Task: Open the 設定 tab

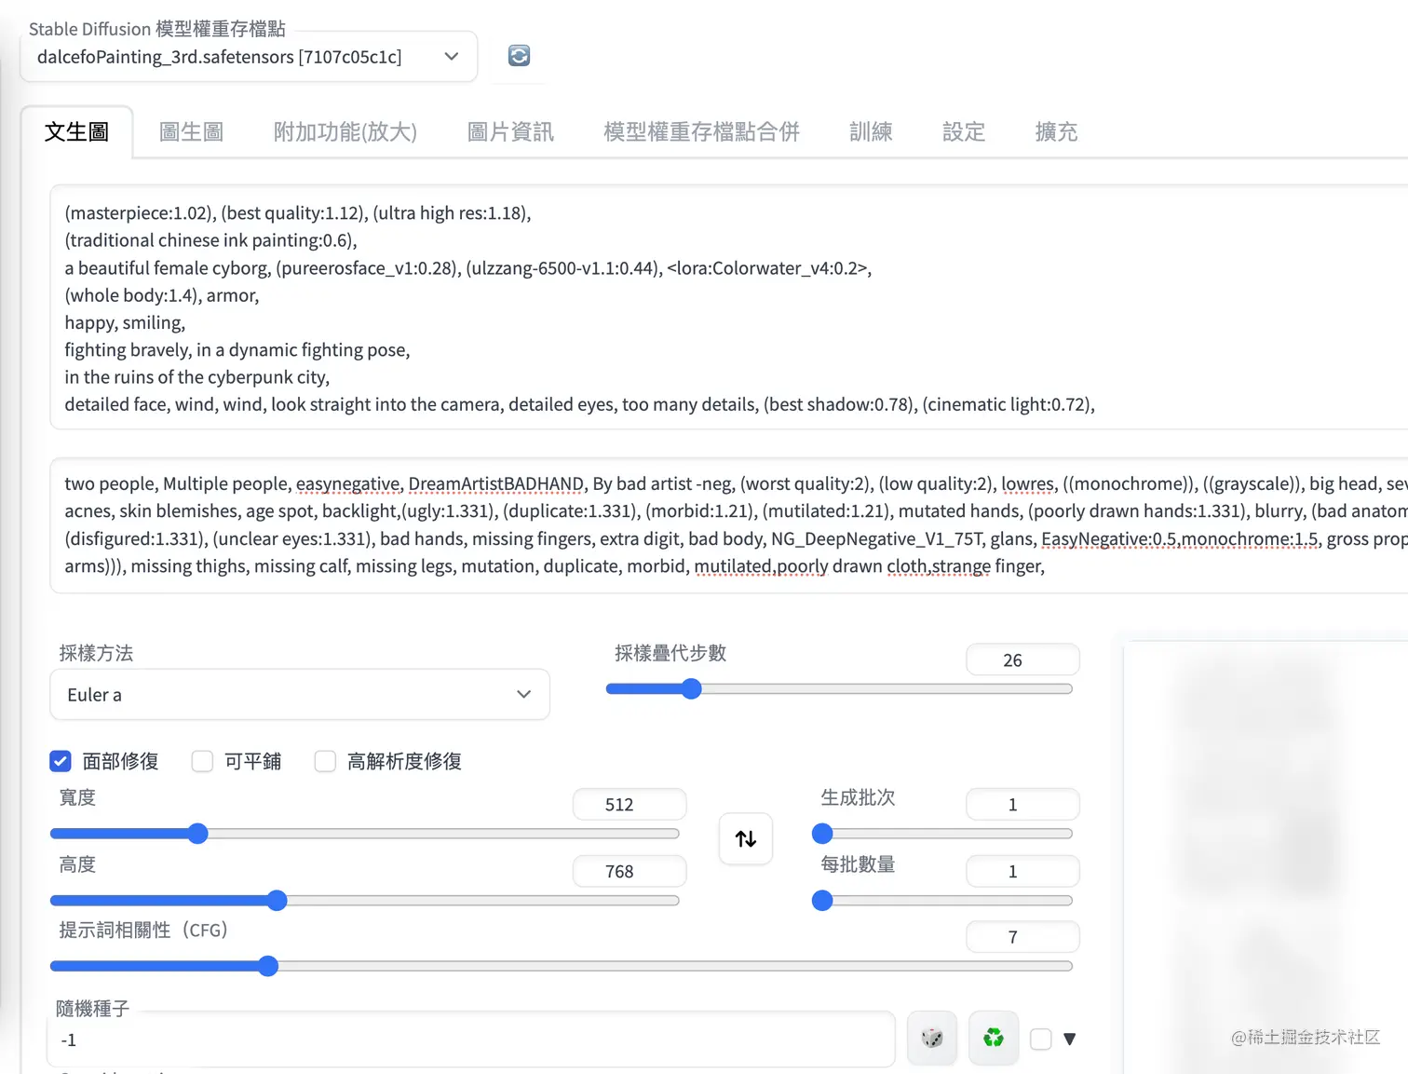Action: tap(964, 132)
